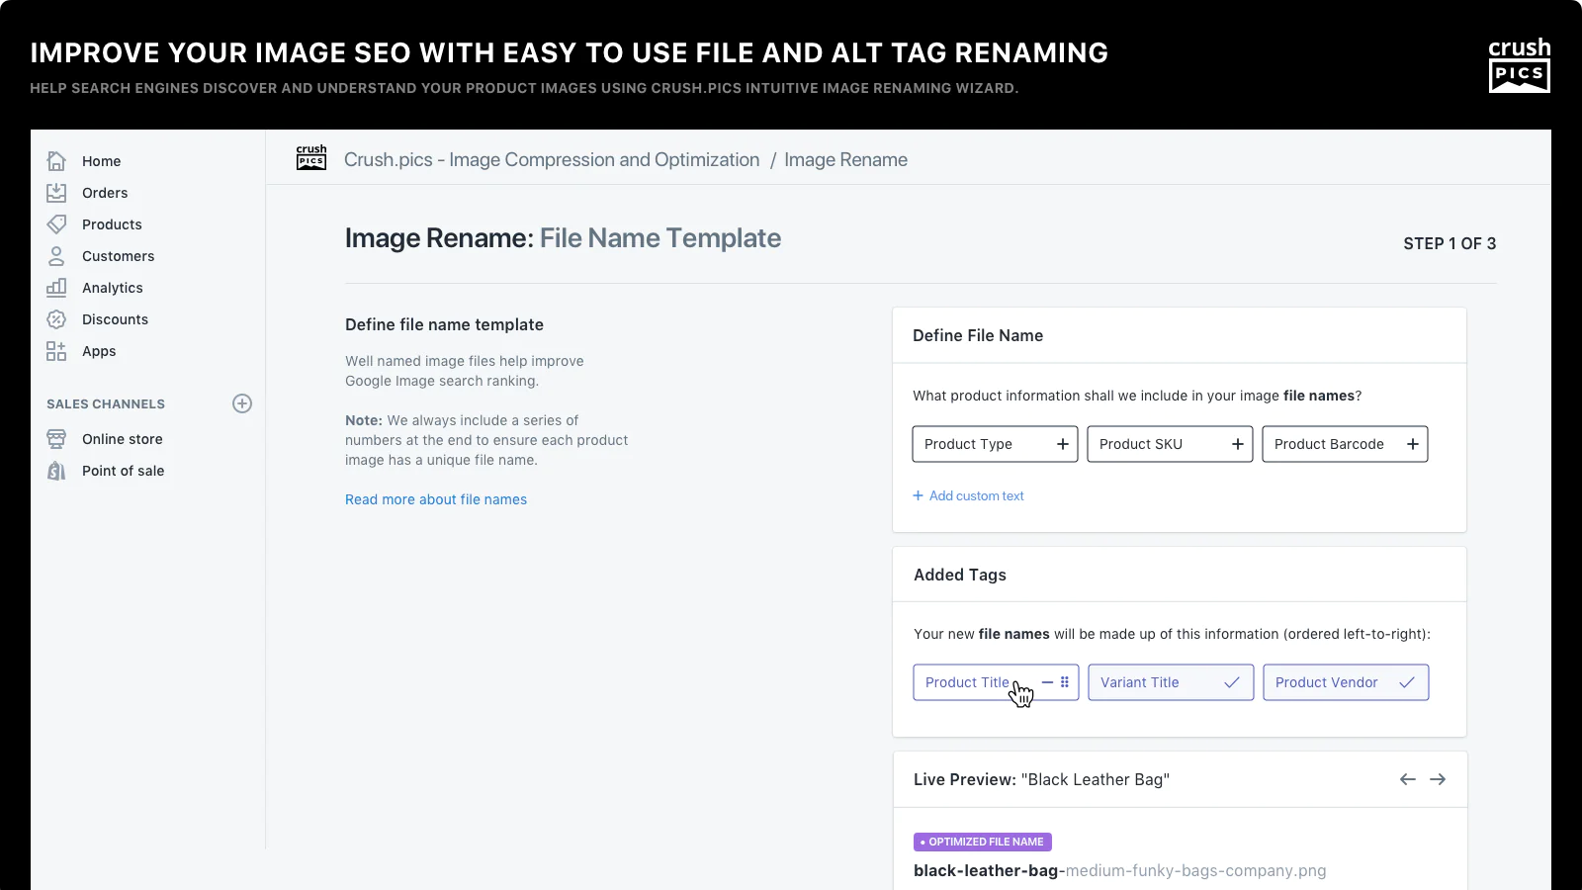Open Point of sale channel
This screenshot has height=890, width=1582.
[x=123, y=471]
